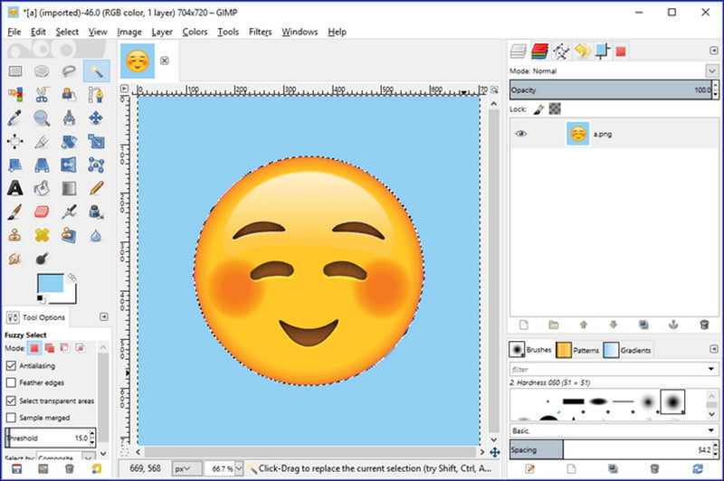Select the Paths tool
The height and width of the screenshot is (481, 724).
[x=96, y=95]
